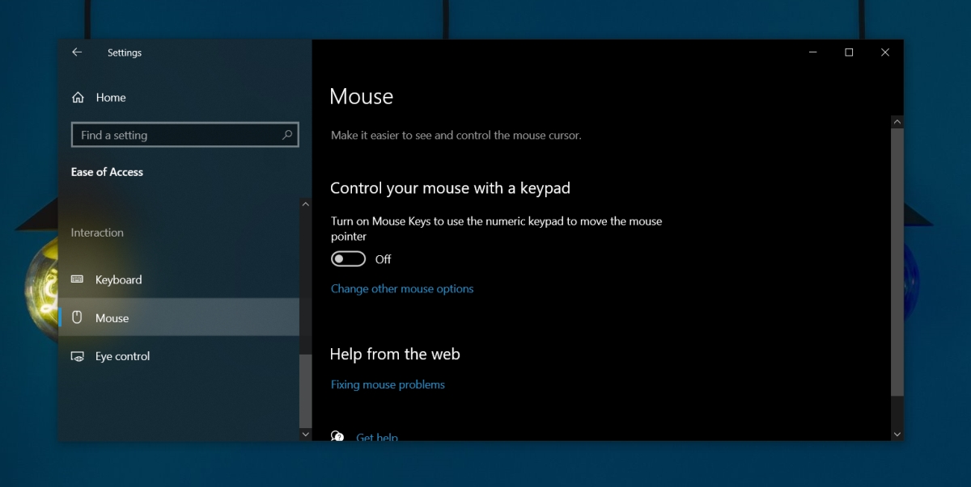Click the Mouse page title
This screenshot has height=487, width=971.
point(362,96)
